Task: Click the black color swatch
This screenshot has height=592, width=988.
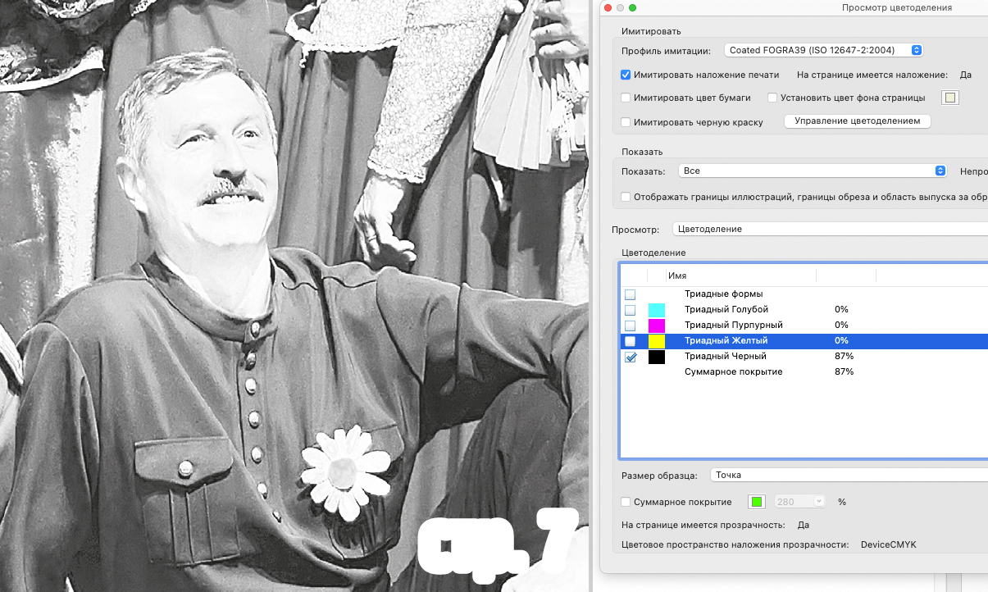Action: 657,357
